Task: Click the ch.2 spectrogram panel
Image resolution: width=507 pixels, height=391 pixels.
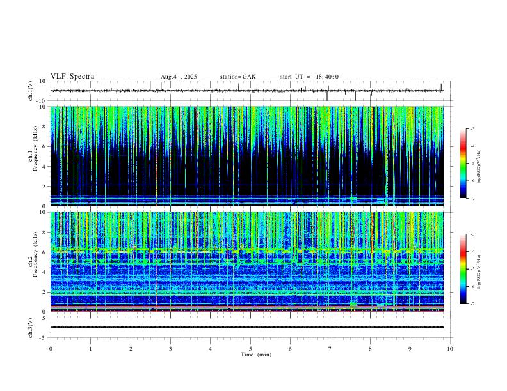Action: pyautogui.click(x=246, y=262)
